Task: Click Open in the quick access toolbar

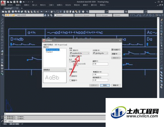Action: pyautogui.click(x=11, y=2)
